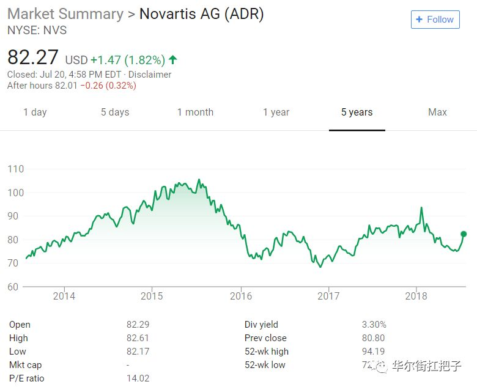Image resolution: width=477 pixels, height=387 pixels.
Task: Click the green up arrow icon
Action: (x=173, y=59)
